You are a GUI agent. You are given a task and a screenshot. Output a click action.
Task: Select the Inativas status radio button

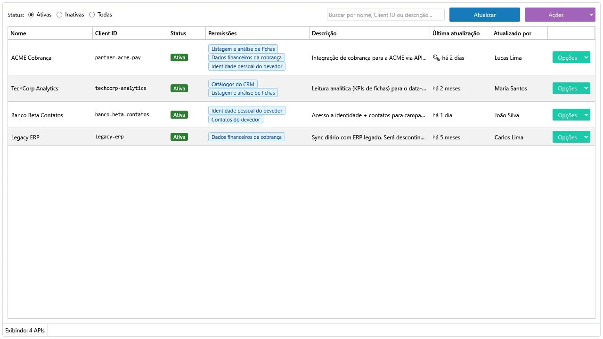click(x=59, y=15)
